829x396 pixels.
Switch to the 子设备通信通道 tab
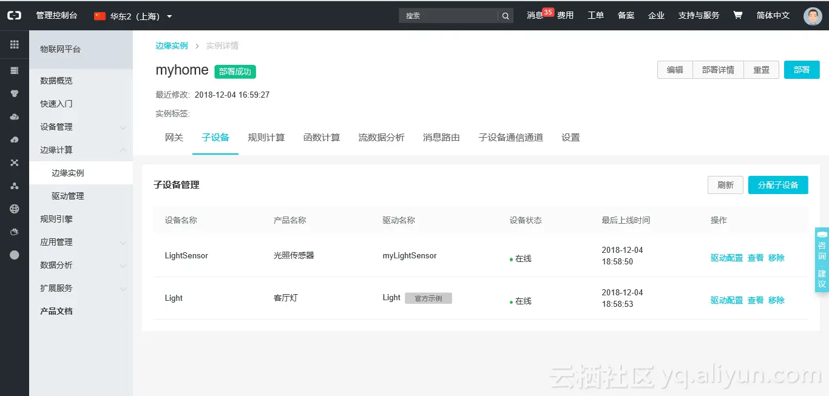tap(510, 138)
